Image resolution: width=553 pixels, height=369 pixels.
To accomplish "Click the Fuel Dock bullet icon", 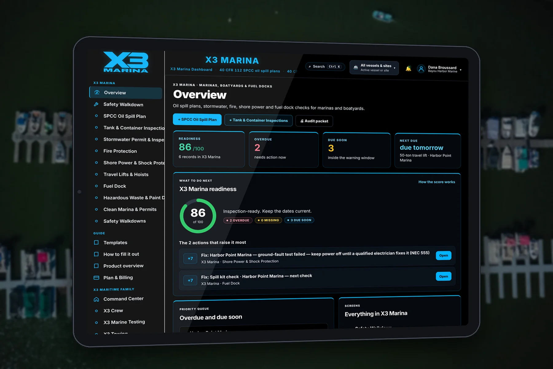I will pos(96,186).
